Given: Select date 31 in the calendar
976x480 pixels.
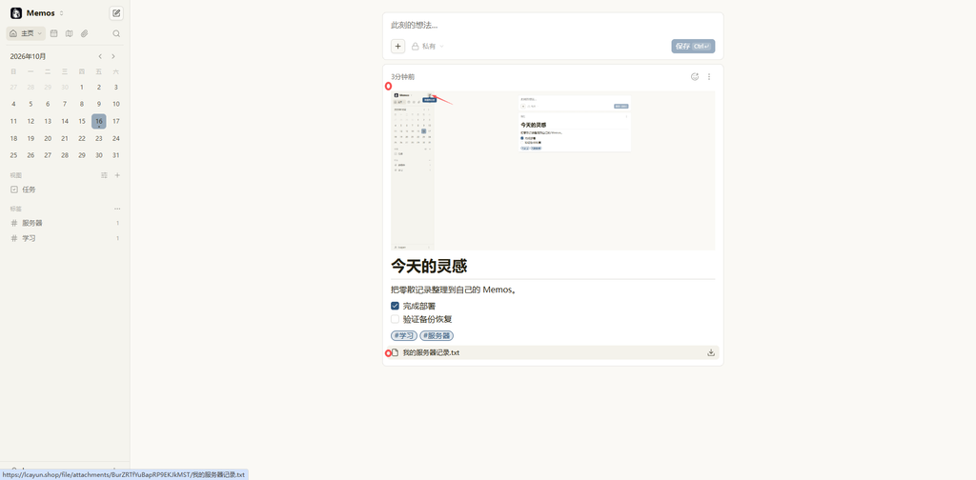Looking at the screenshot, I should point(115,155).
